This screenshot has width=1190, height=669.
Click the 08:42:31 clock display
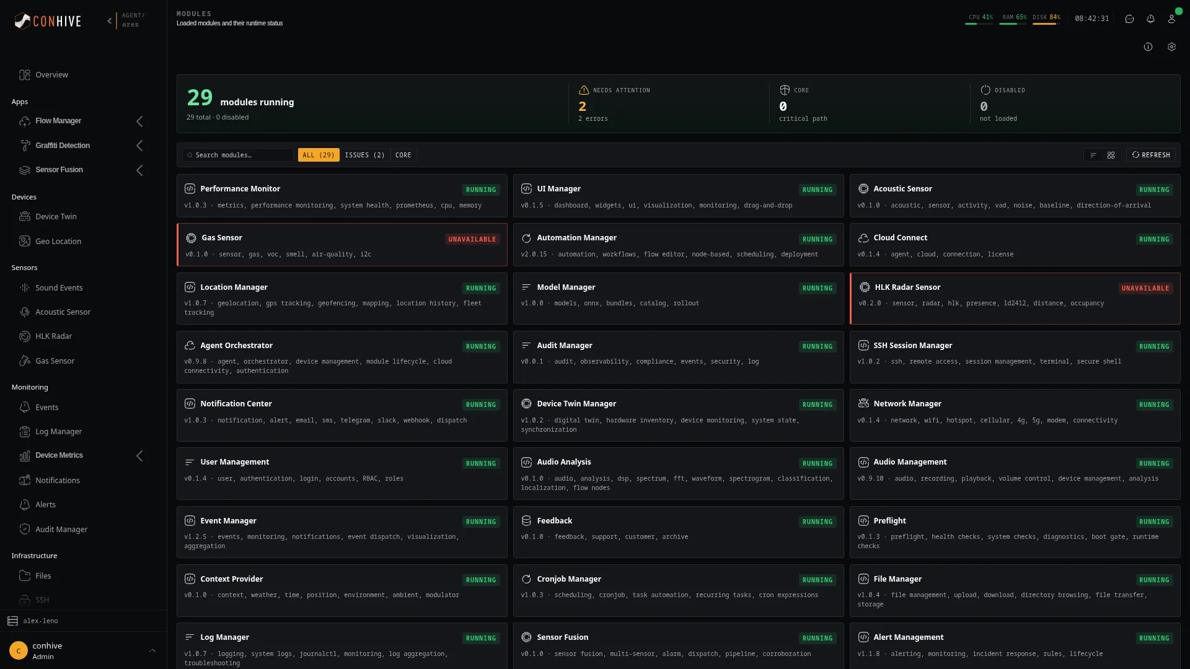(x=1092, y=19)
